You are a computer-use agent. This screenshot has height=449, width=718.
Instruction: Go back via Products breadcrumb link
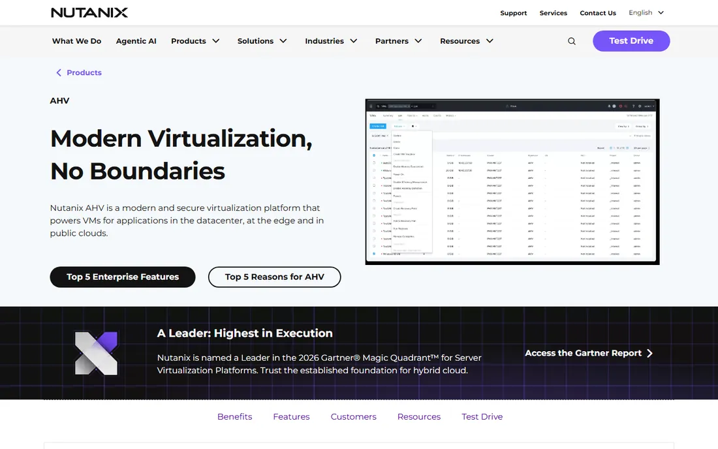point(84,73)
